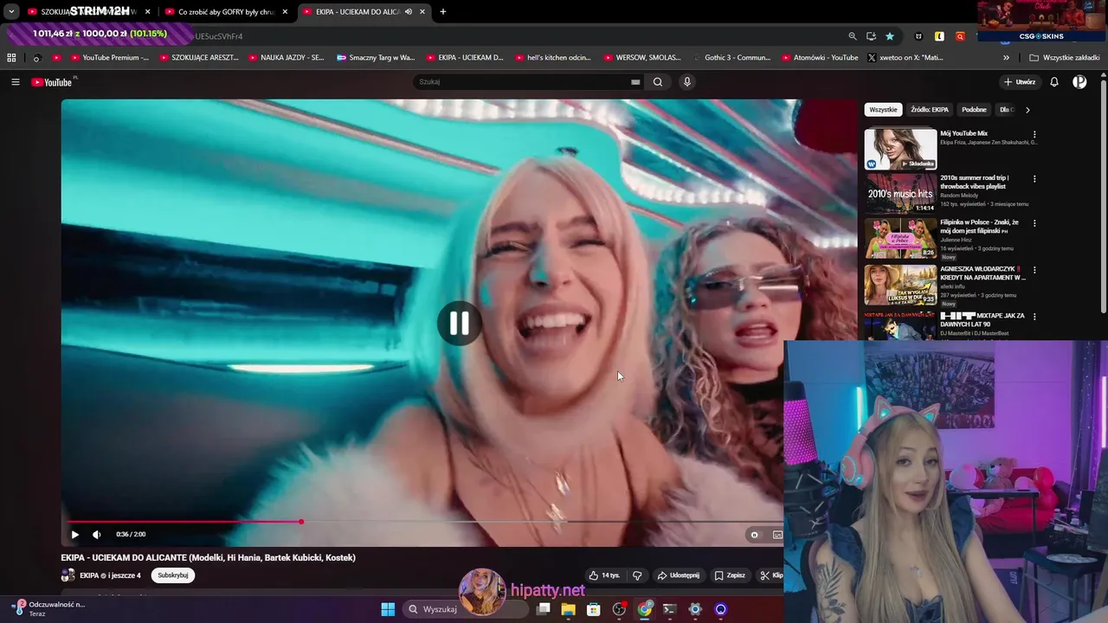The height and width of the screenshot is (623, 1108).
Task: Expand the tab search dropdown arrow
Action: coord(11,12)
